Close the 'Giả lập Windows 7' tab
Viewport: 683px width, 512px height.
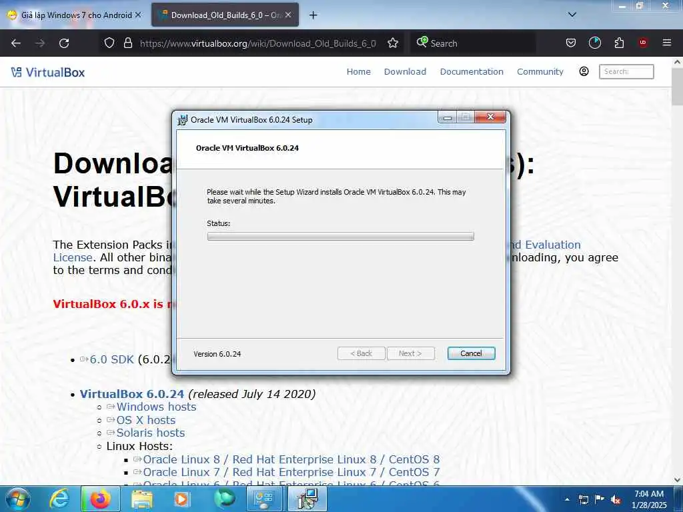tap(138, 15)
